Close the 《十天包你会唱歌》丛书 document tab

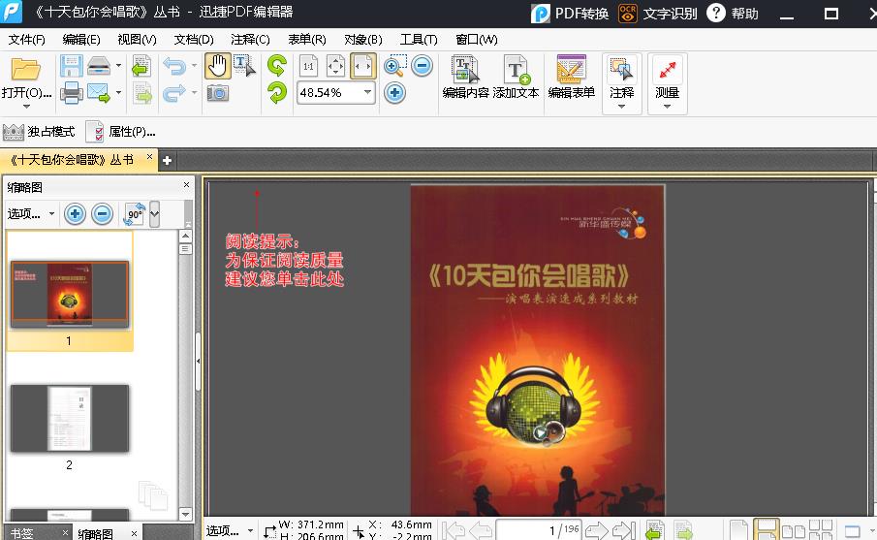(x=149, y=157)
